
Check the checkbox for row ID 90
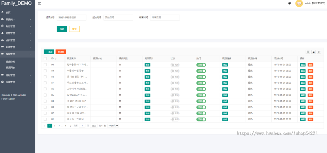click(45, 65)
